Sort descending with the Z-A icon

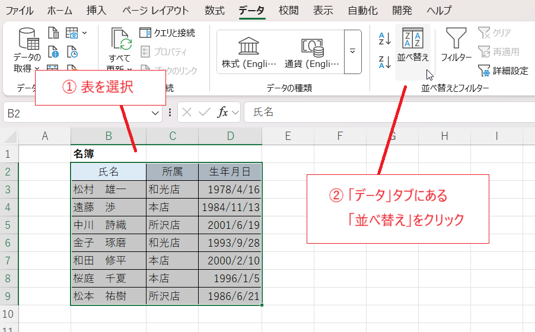coord(384,62)
